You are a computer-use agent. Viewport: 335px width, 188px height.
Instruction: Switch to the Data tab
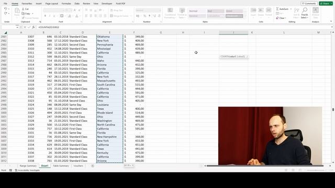77,4
